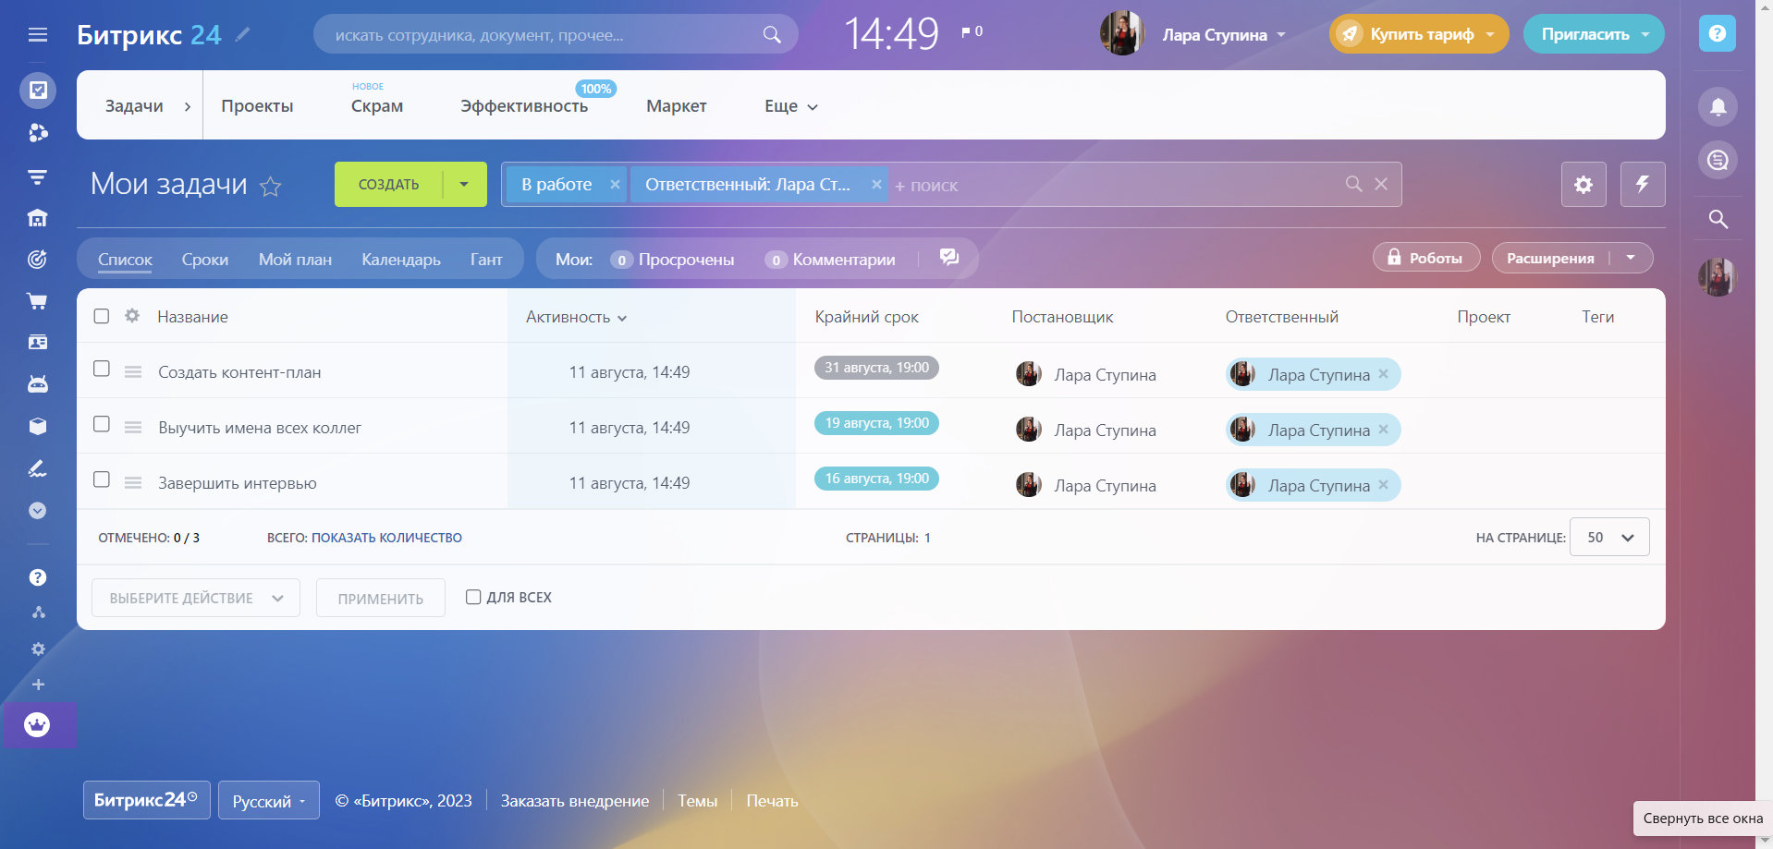Screen dimensions: 1773x849
Task: Click the chat comments icon near Комментарии
Action: coord(948,258)
